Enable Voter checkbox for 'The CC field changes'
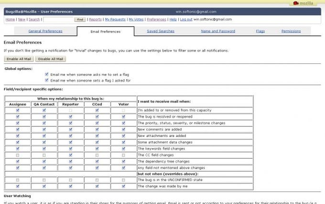This screenshot has height=204, width=325. pyautogui.click(x=123, y=155)
